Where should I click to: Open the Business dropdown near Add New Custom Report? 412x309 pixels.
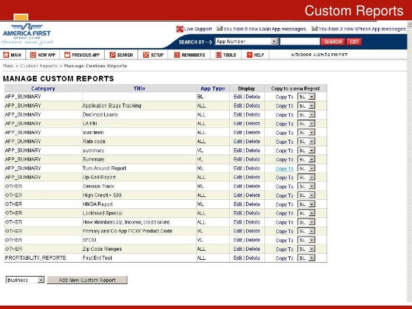coord(25,280)
